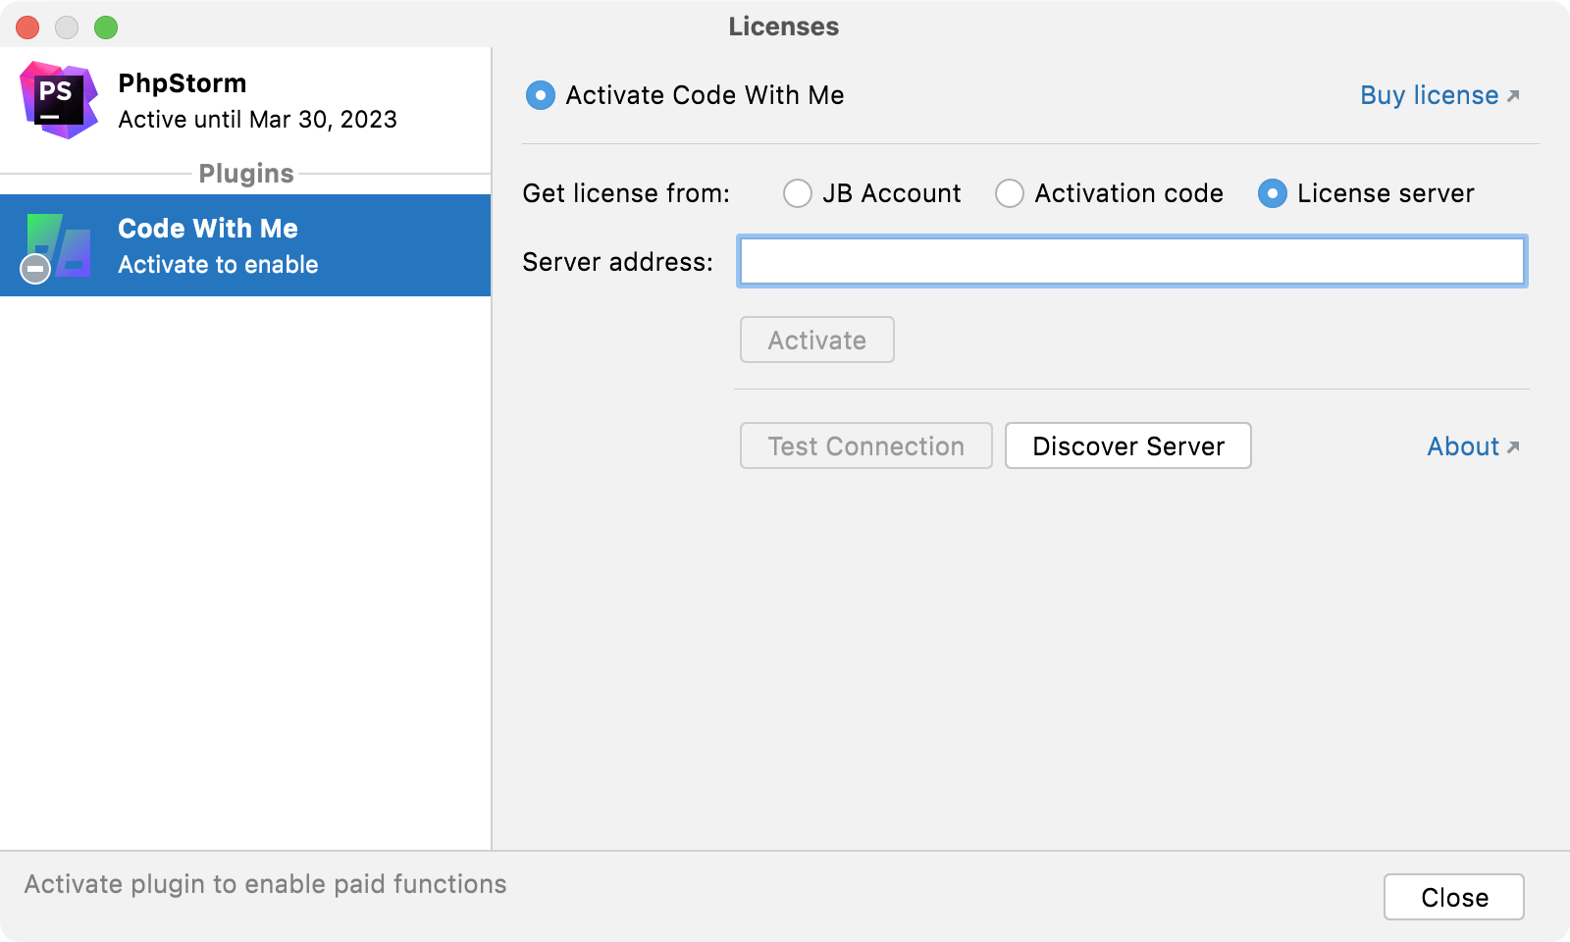Click the PhpStorm logo icon

tap(59, 100)
